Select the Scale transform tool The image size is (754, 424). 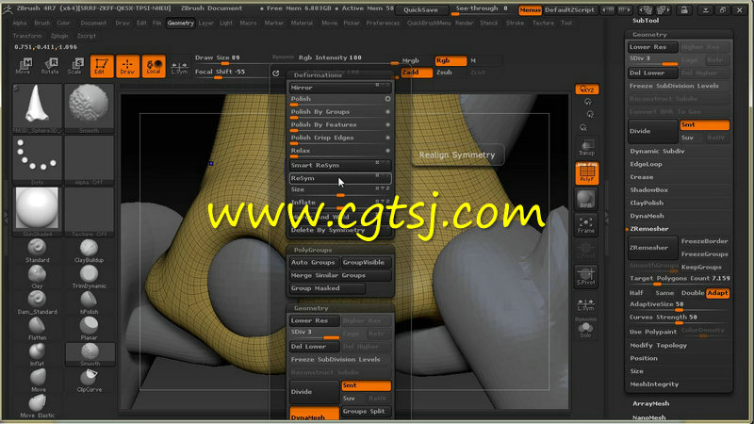75,66
